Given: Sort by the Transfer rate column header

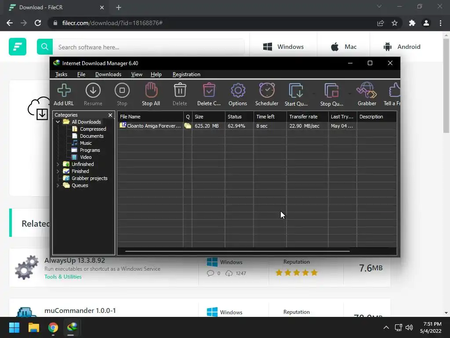Looking at the screenshot, I should (x=307, y=117).
